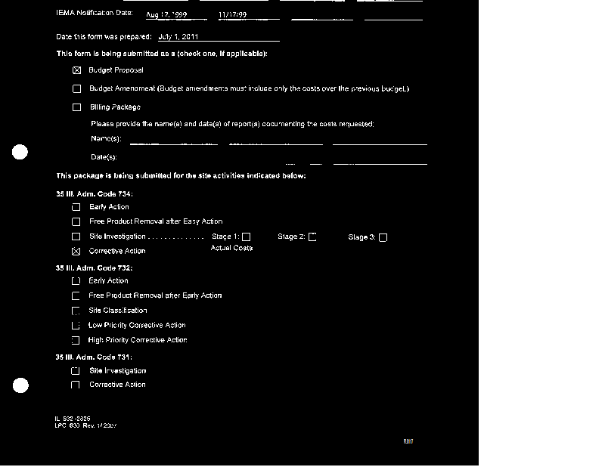Check High Priority Corrective Action box
The image size is (605, 467).
[76, 340]
